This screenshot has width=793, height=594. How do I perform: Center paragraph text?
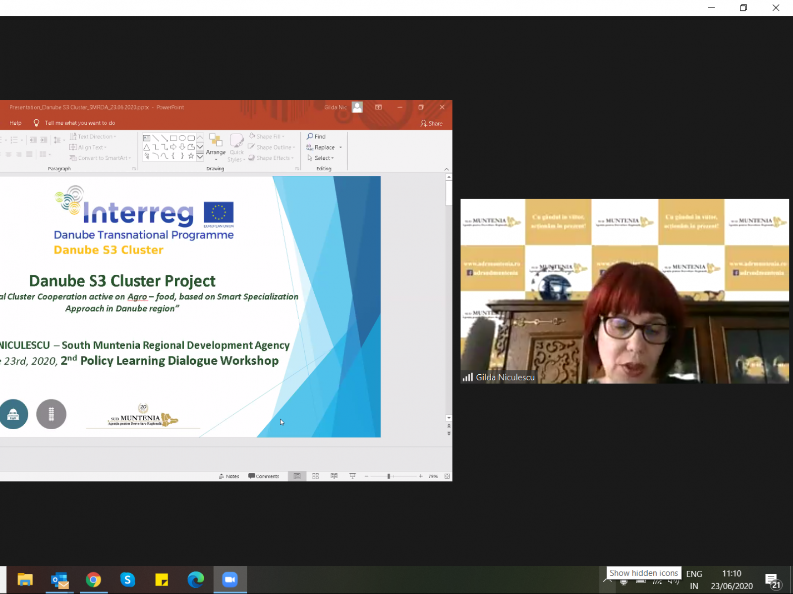(x=8, y=154)
